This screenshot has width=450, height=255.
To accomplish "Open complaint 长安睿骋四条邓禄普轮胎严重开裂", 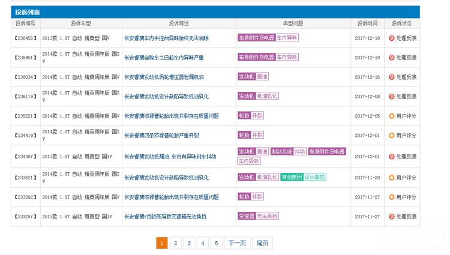I will 161,136.
